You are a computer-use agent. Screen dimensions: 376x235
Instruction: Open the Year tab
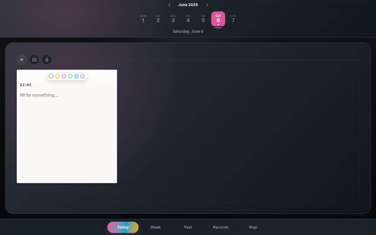(188, 227)
